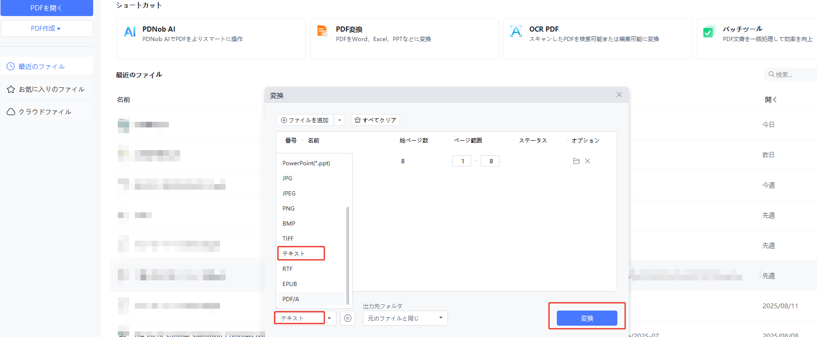Image resolution: width=817 pixels, height=337 pixels.
Task: Open output folder icon in オプション column
Action: [x=576, y=161]
